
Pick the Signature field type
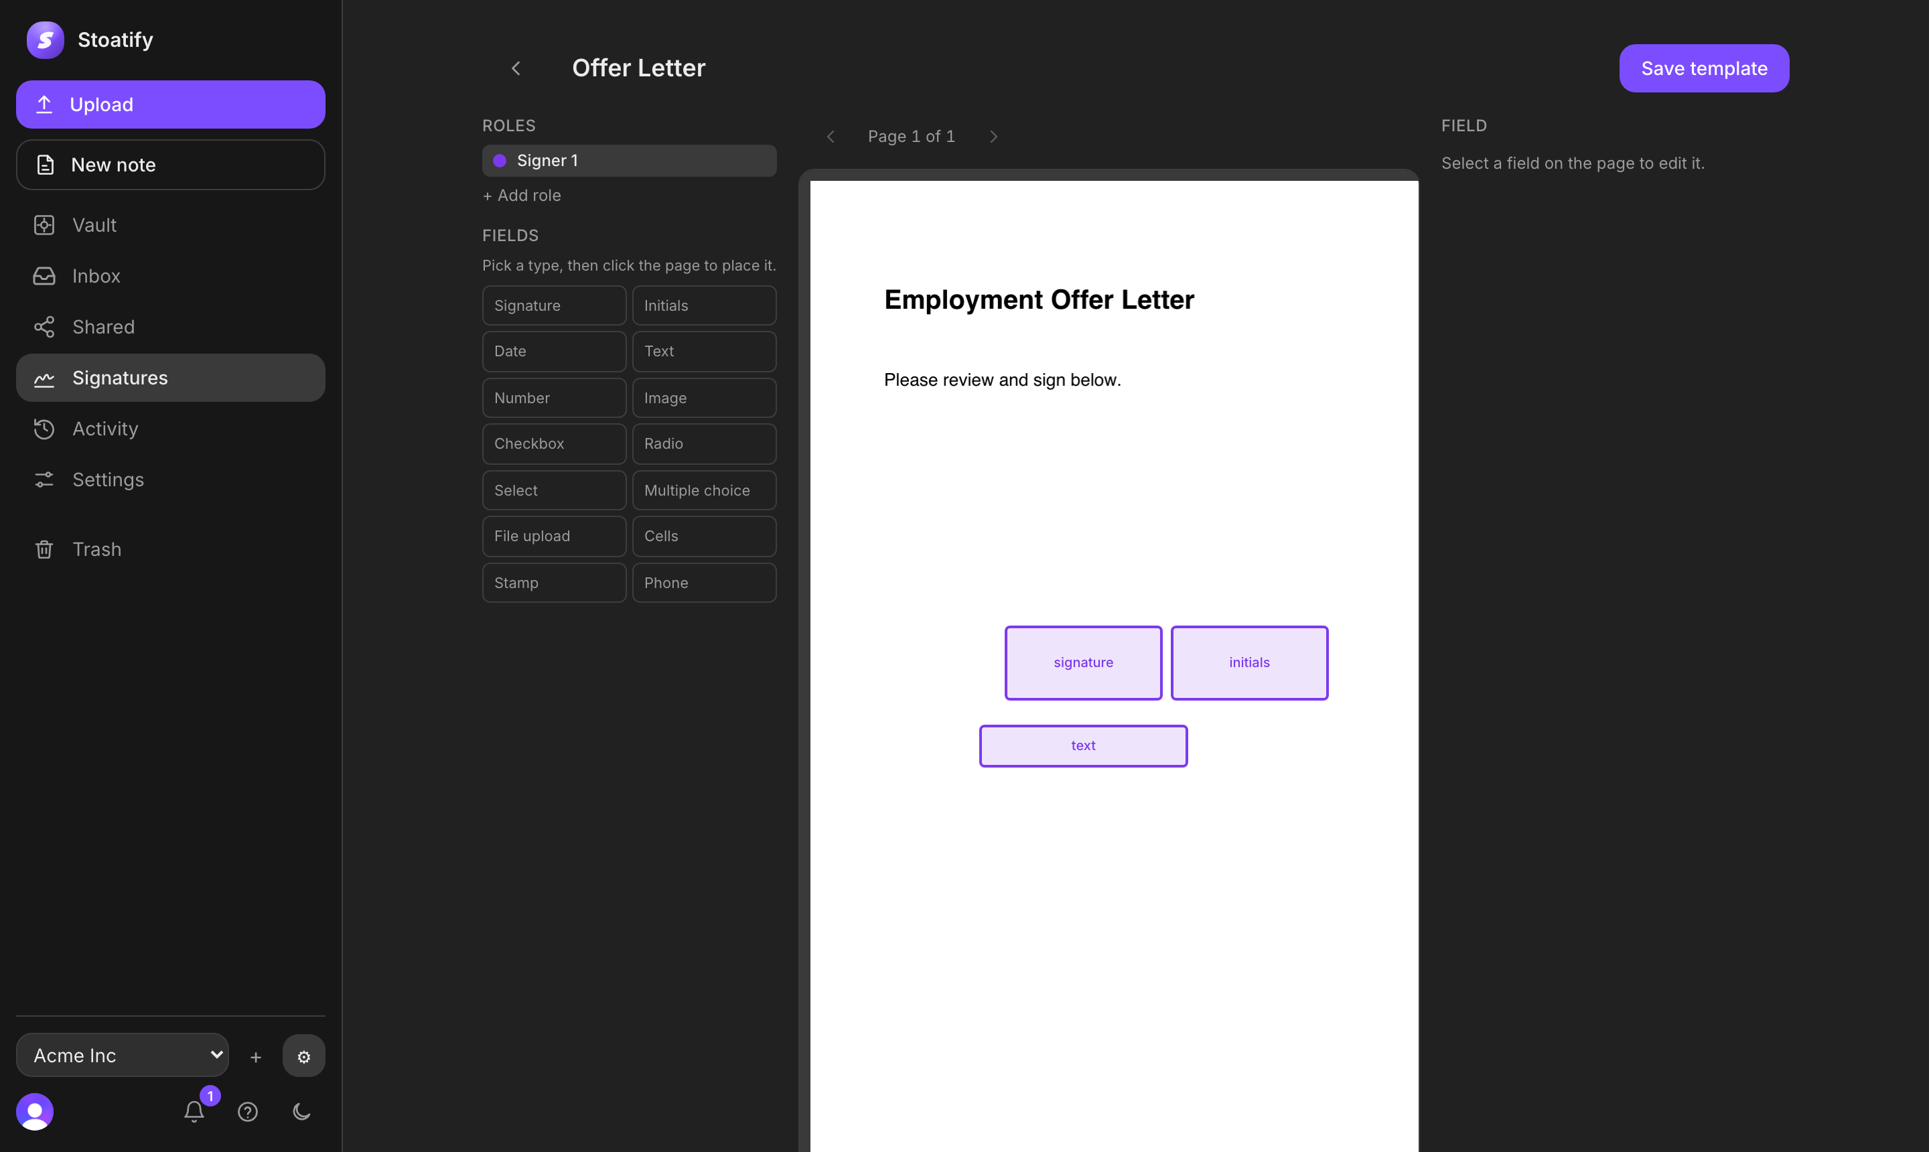pyautogui.click(x=554, y=305)
